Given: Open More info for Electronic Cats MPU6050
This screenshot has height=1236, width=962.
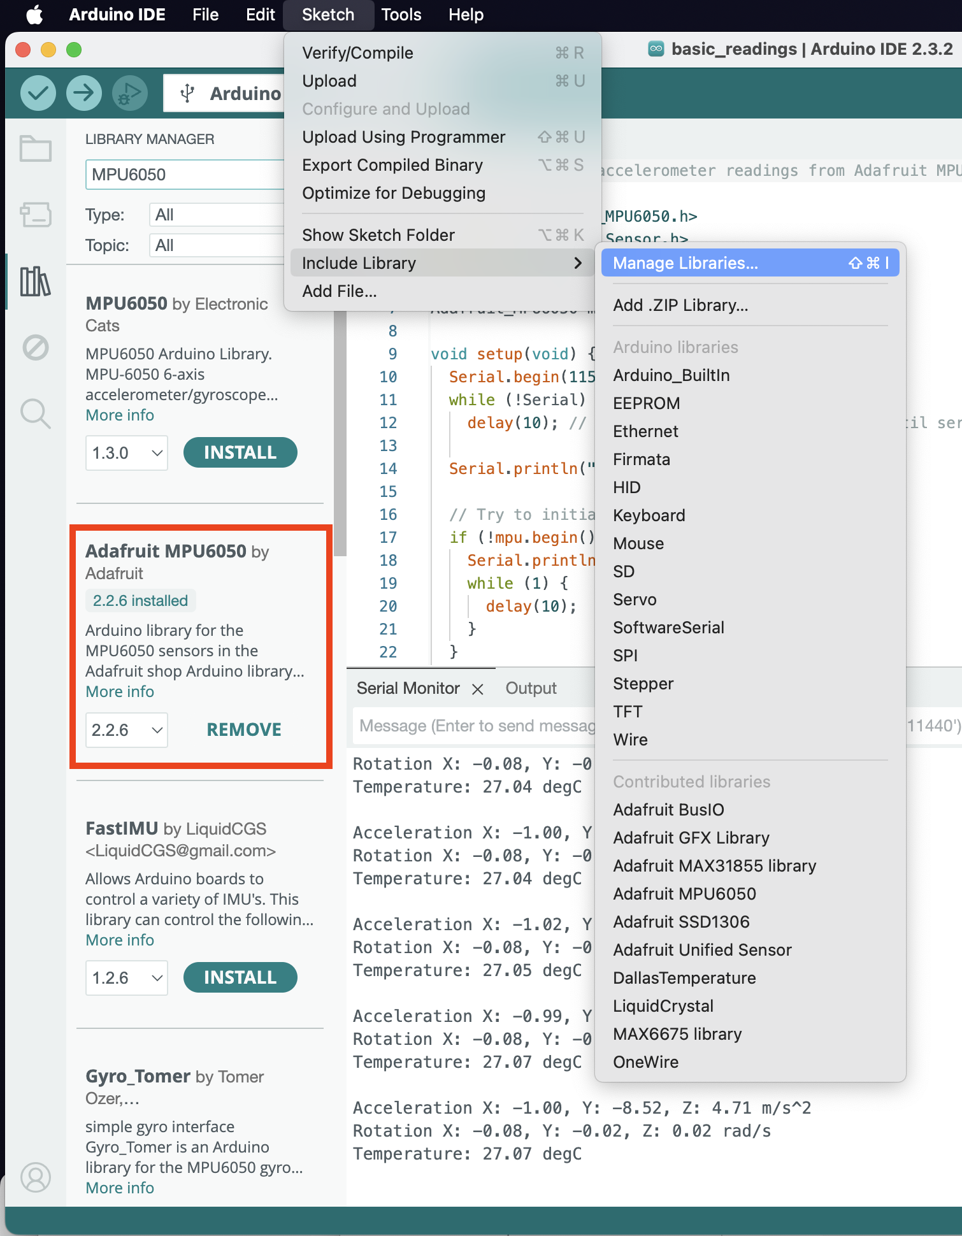Looking at the screenshot, I should pos(120,415).
